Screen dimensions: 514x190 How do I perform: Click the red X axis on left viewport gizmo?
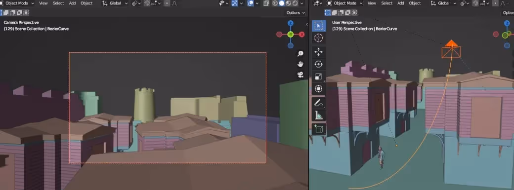tap(302, 35)
